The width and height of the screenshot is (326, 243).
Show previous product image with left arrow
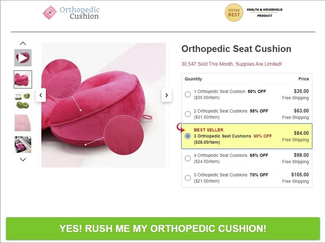[41, 95]
